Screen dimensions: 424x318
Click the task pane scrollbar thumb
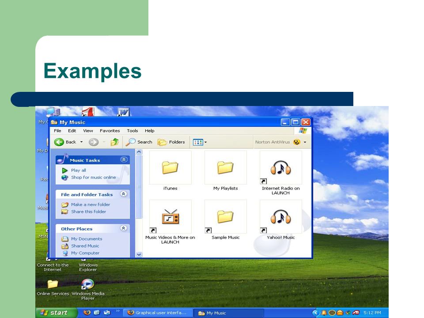click(139, 186)
